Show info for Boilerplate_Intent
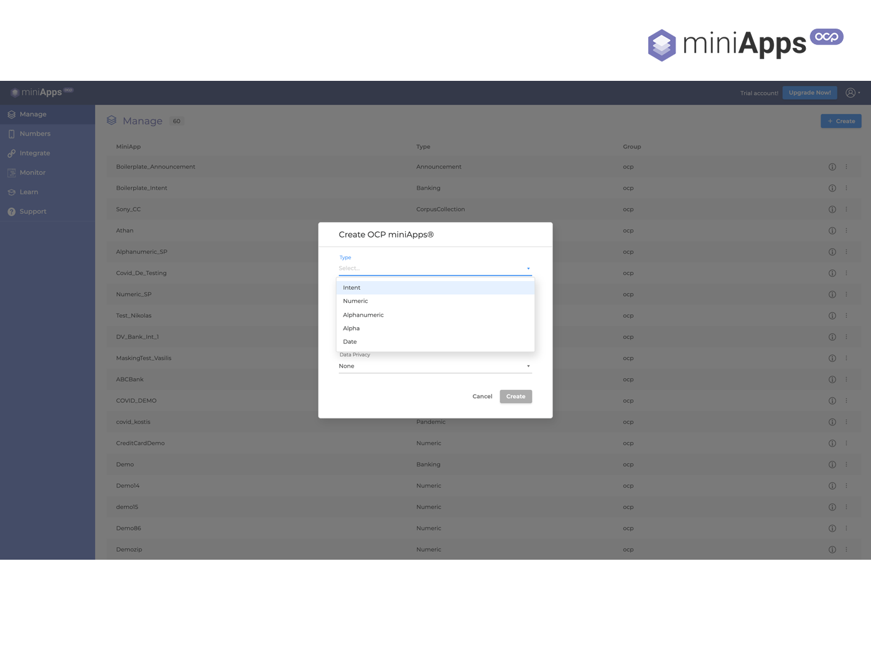The height and width of the screenshot is (653, 871). pyautogui.click(x=832, y=188)
